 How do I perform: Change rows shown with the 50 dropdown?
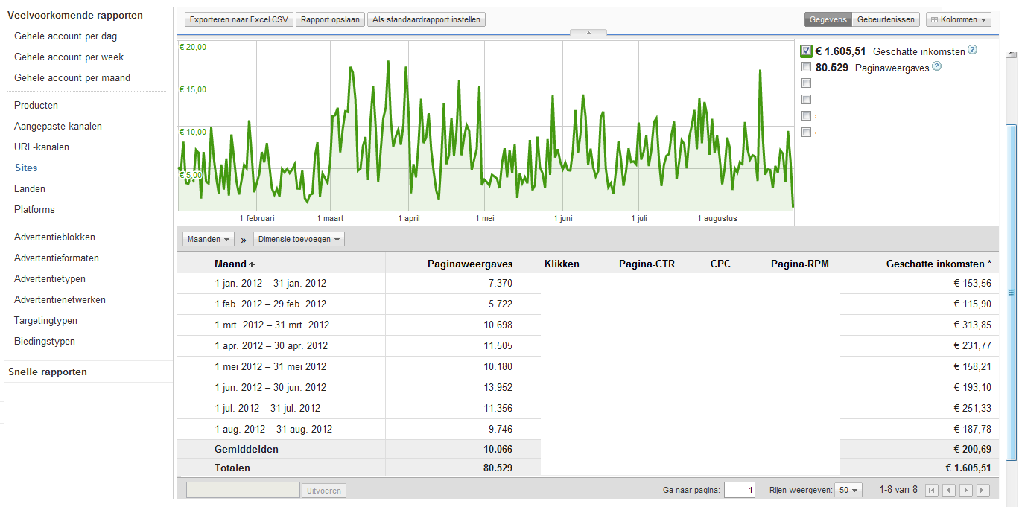[849, 490]
